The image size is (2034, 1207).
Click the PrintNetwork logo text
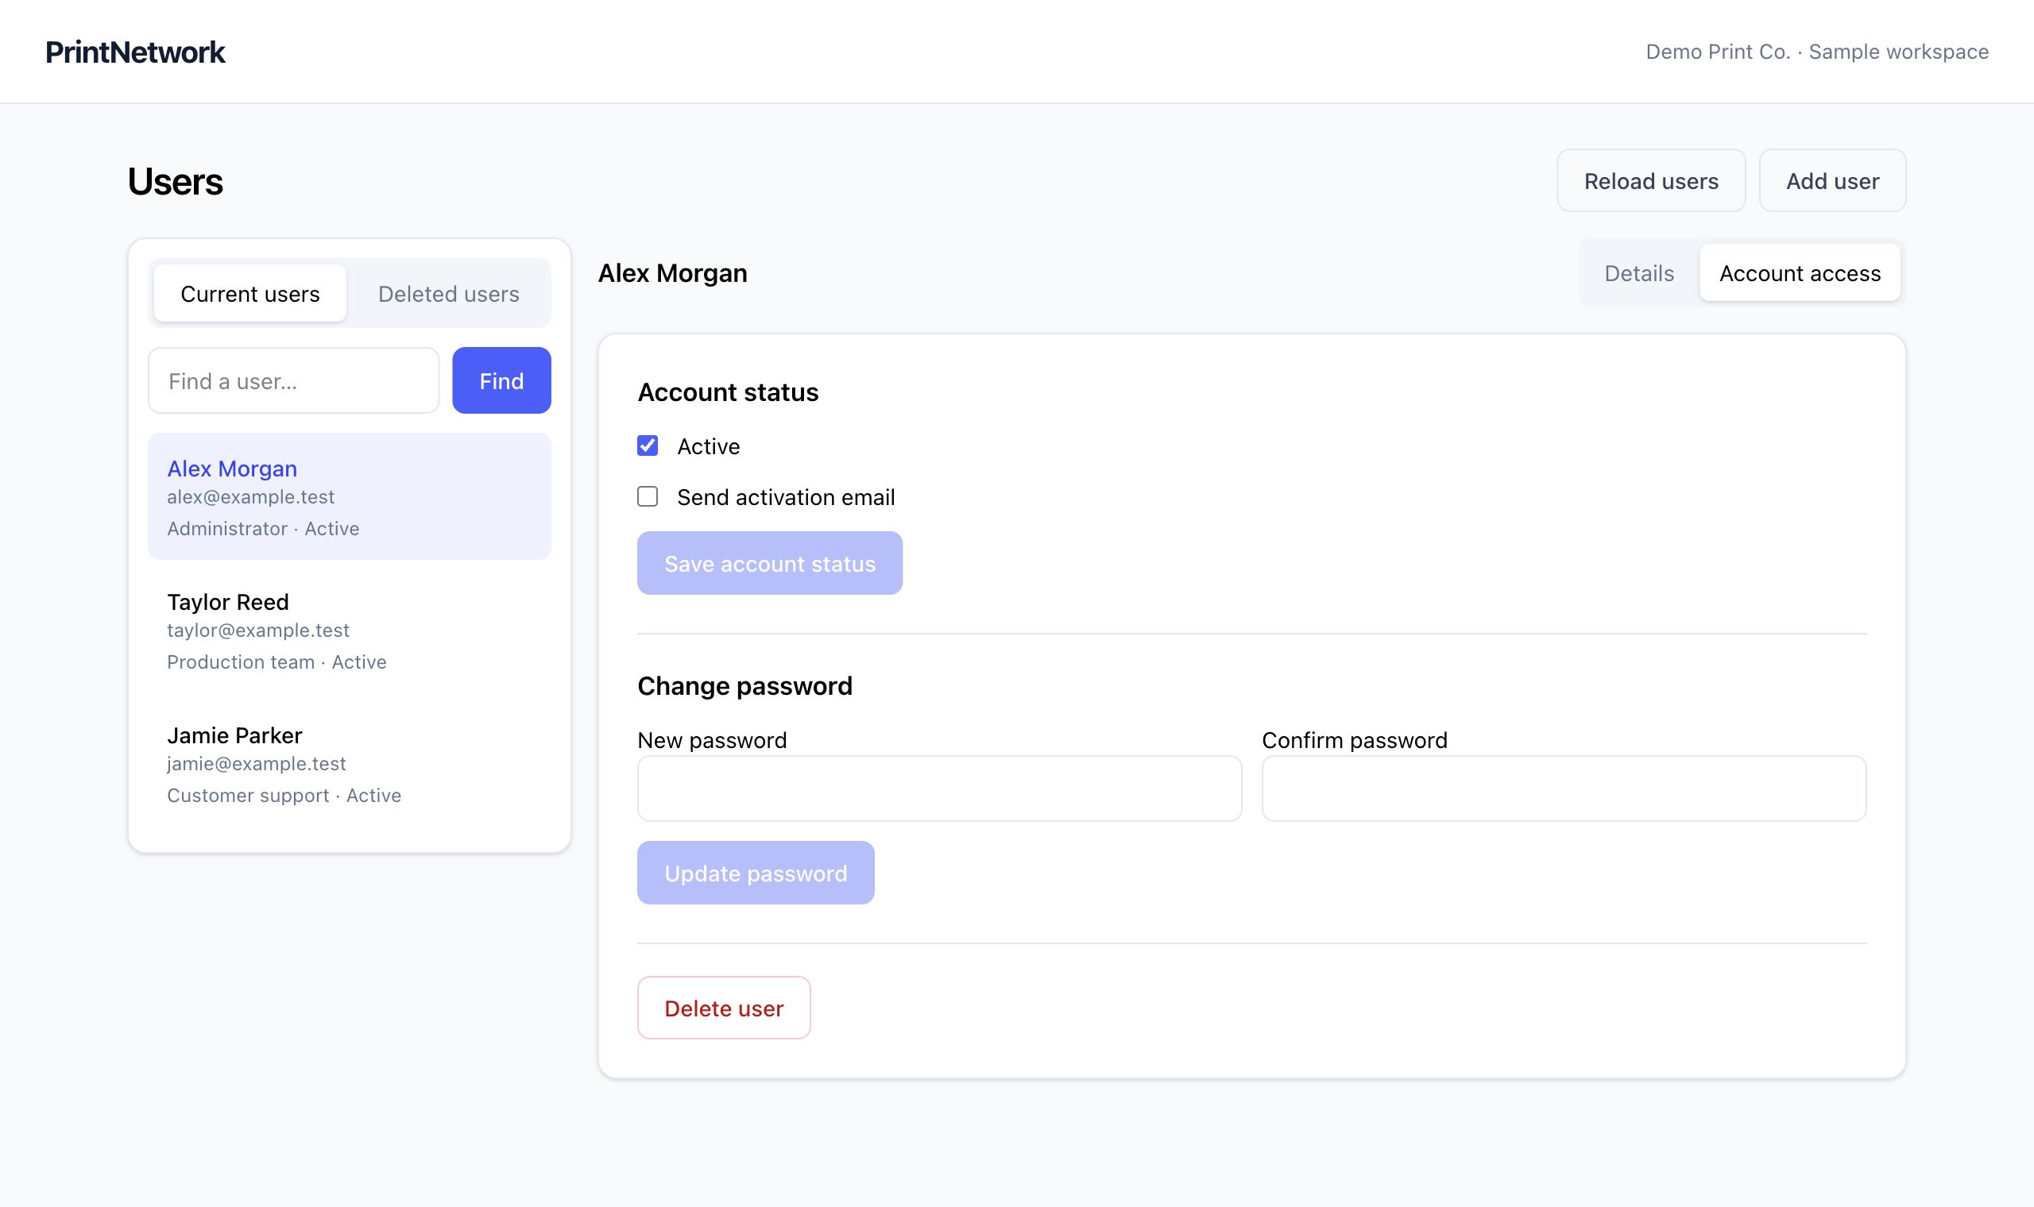(135, 52)
